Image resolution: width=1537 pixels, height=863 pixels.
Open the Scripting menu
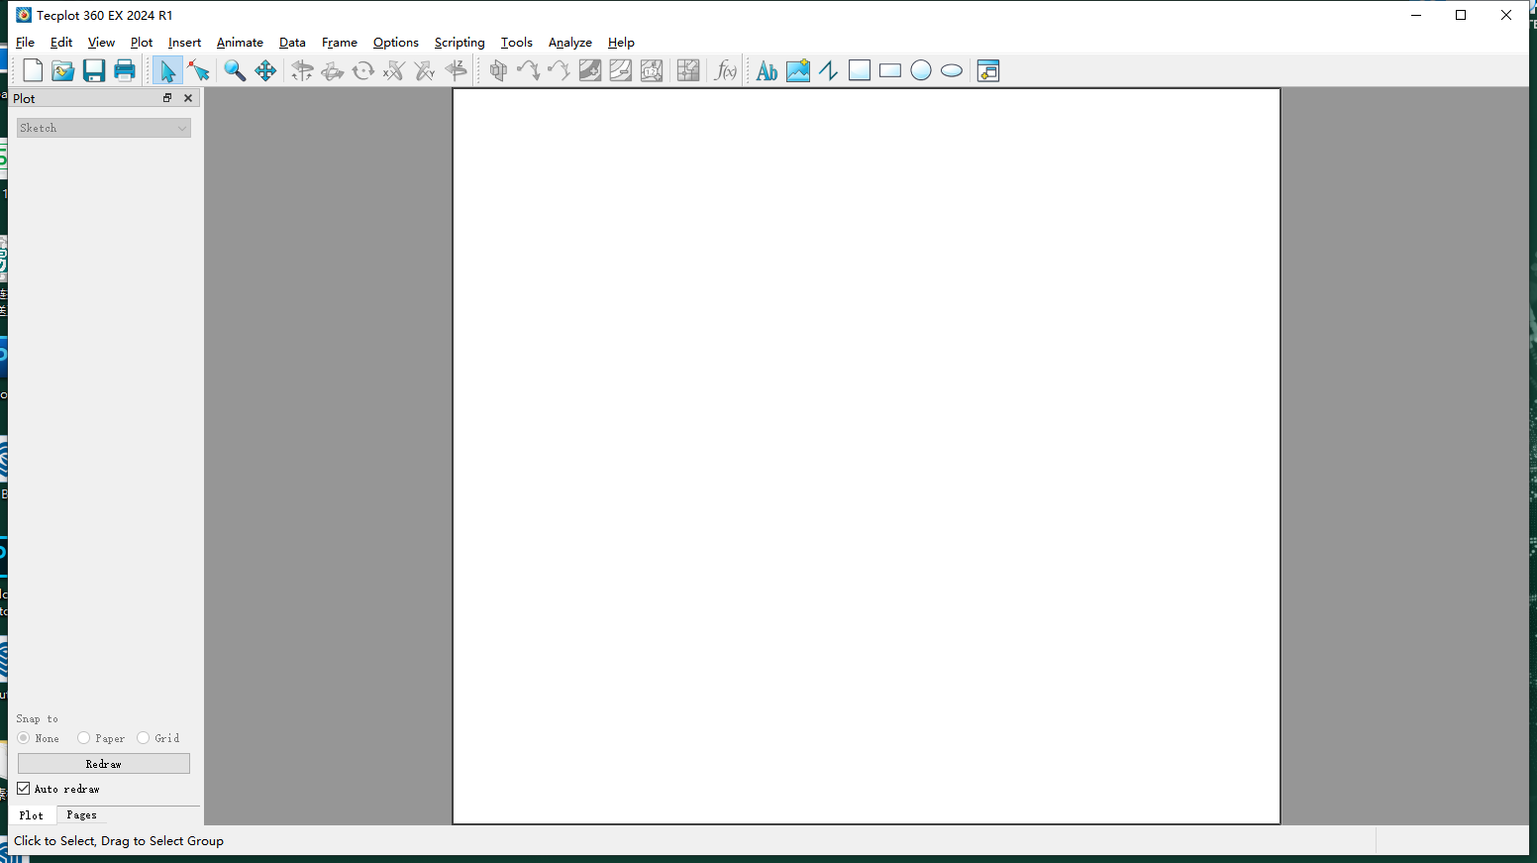460,43
